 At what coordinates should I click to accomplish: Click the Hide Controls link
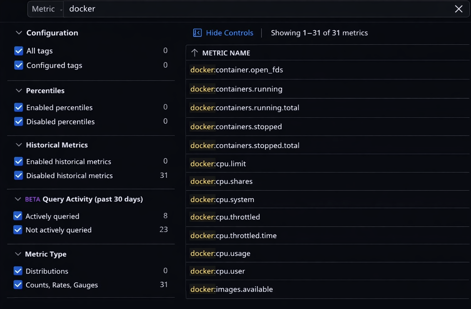tap(230, 33)
